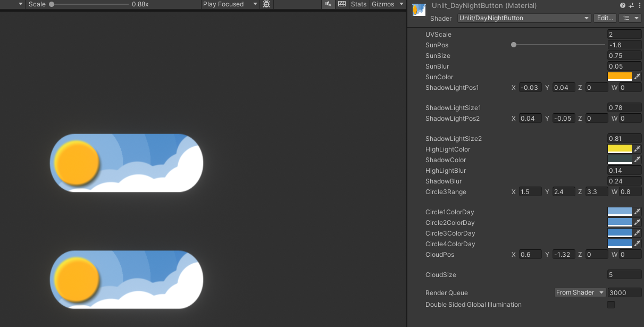Viewport: 644px width, 327px height.
Task: Open the Circle1ColorDay color swatch
Action: coord(620,212)
